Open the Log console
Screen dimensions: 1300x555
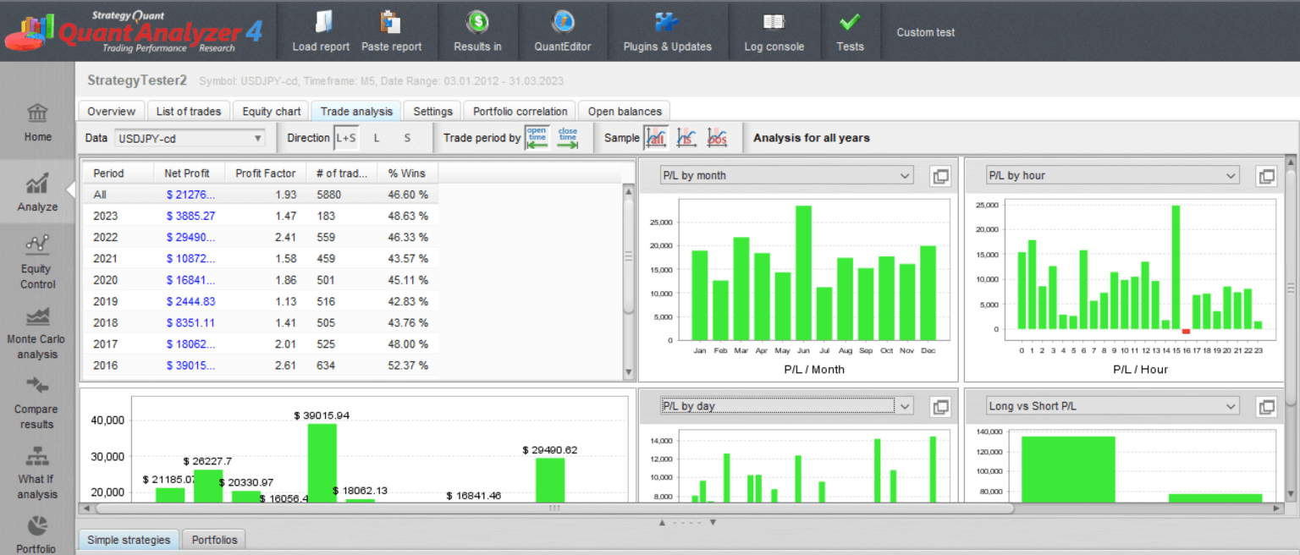(x=774, y=30)
